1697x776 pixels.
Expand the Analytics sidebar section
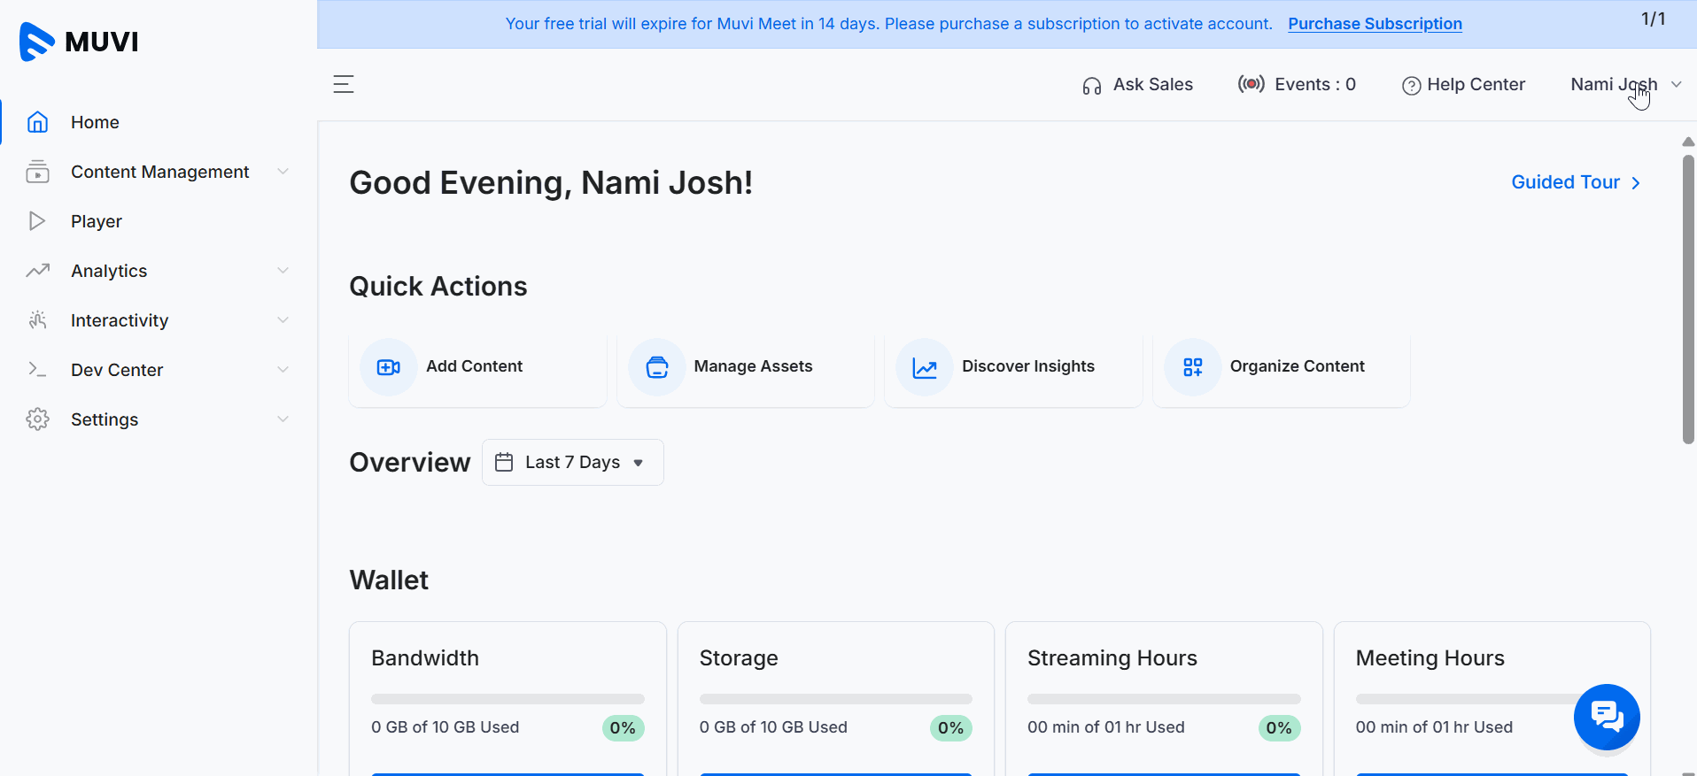(109, 271)
